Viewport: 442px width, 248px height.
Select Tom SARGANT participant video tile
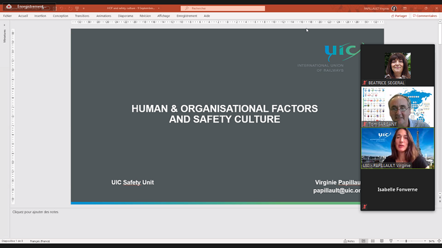pyautogui.click(x=397, y=107)
